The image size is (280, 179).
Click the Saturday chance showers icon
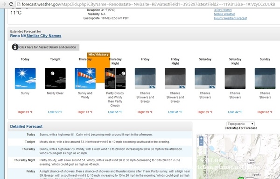[205, 79]
